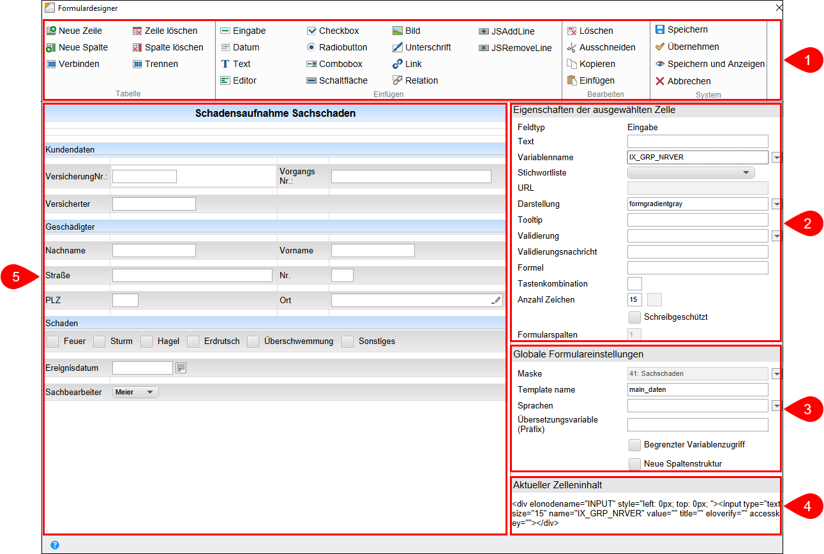Click Neue Zeile to add a row
824x554 pixels.
(74, 31)
